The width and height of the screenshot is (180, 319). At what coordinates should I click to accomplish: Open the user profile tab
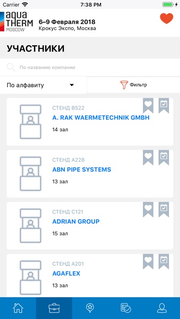tap(162, 308)
